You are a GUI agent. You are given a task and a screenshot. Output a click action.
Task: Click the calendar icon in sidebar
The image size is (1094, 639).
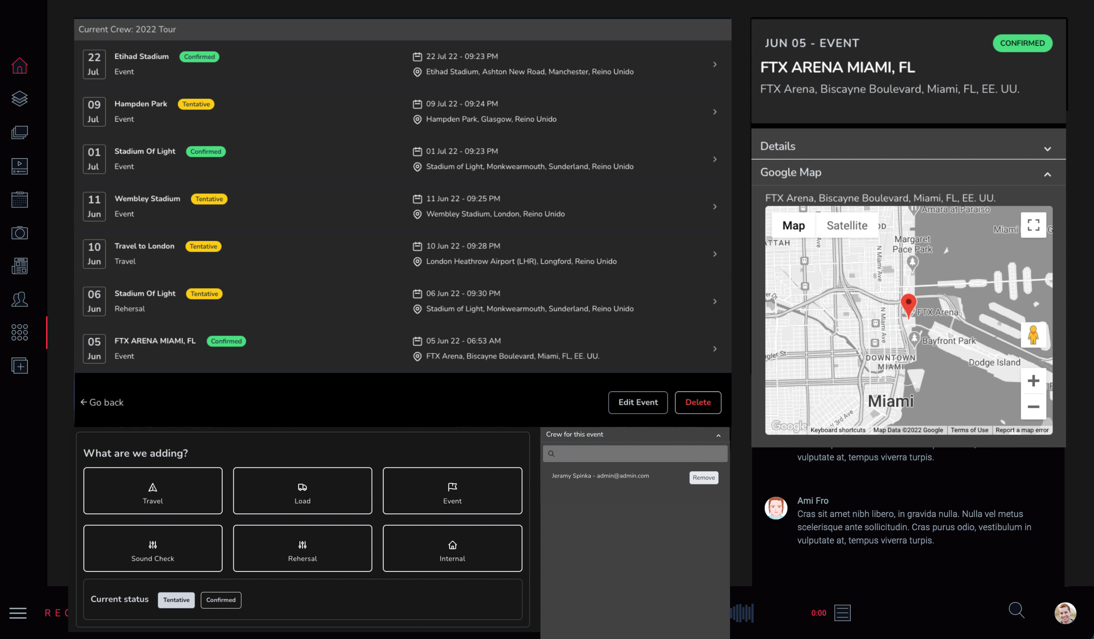pos(19,199)
